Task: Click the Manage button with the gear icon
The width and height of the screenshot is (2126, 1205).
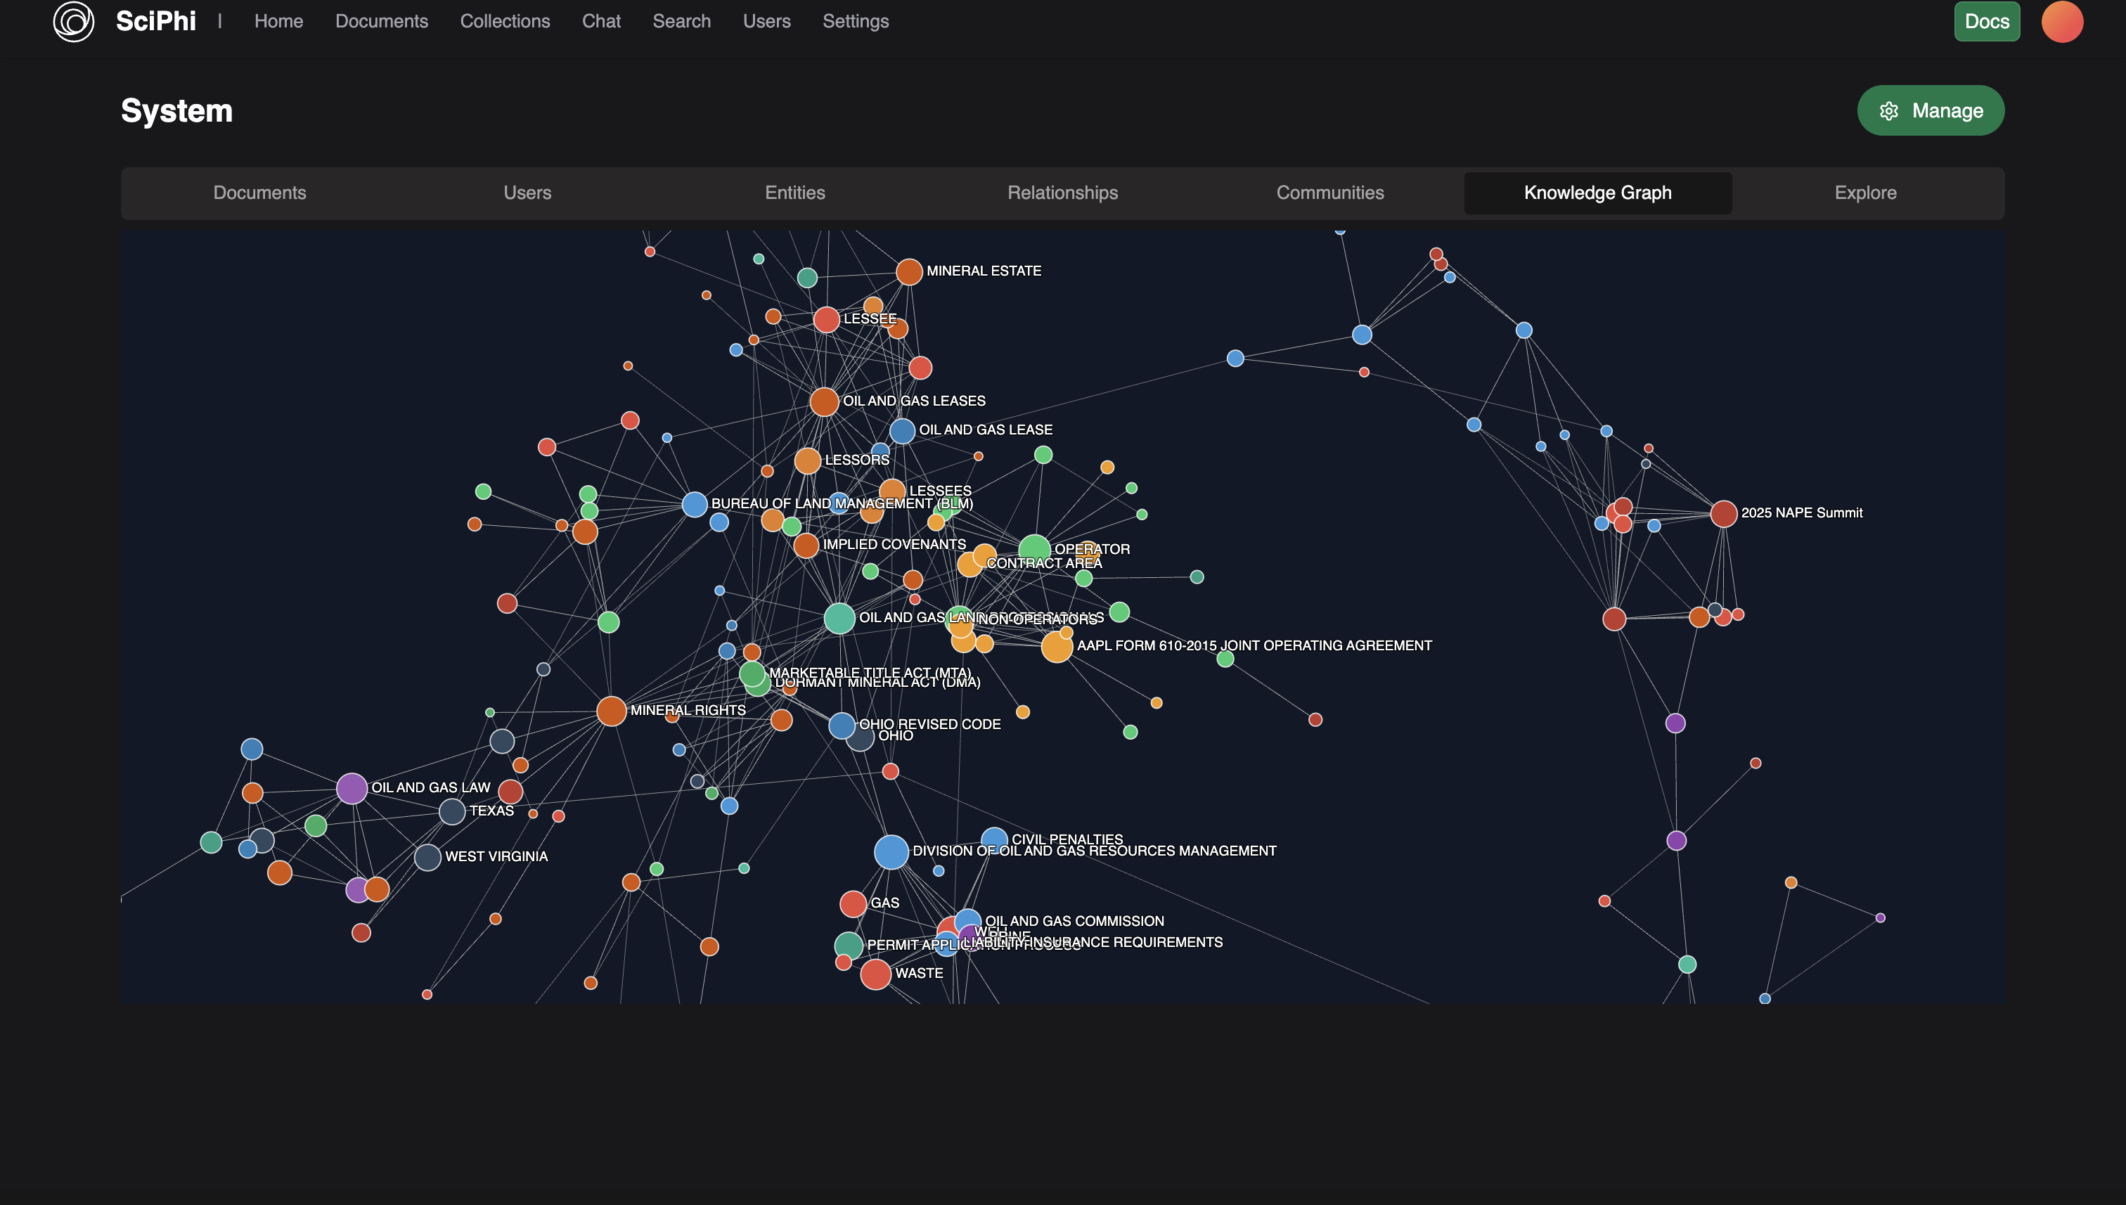Action: point(1930,111)
